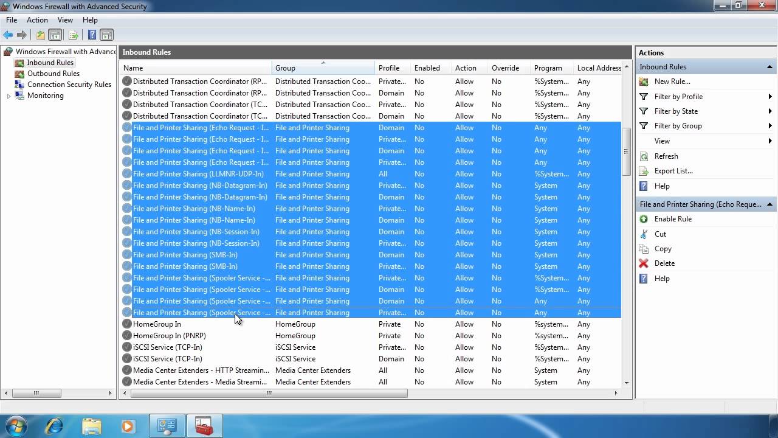778x438 pixels.
Task: Sort list by the Program column header
Action: coord(552,68)
